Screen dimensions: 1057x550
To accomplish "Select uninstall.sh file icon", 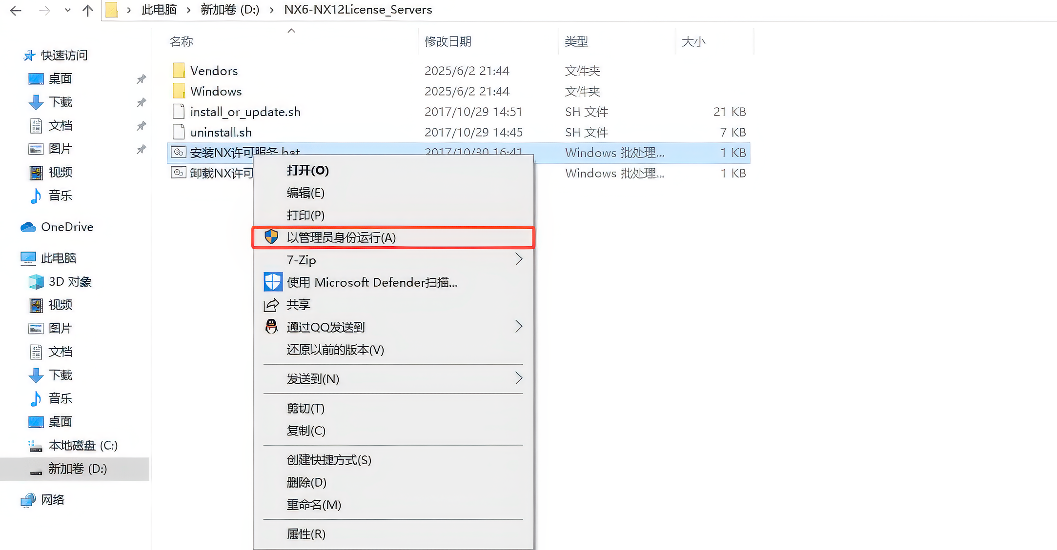I will [179, 132].
